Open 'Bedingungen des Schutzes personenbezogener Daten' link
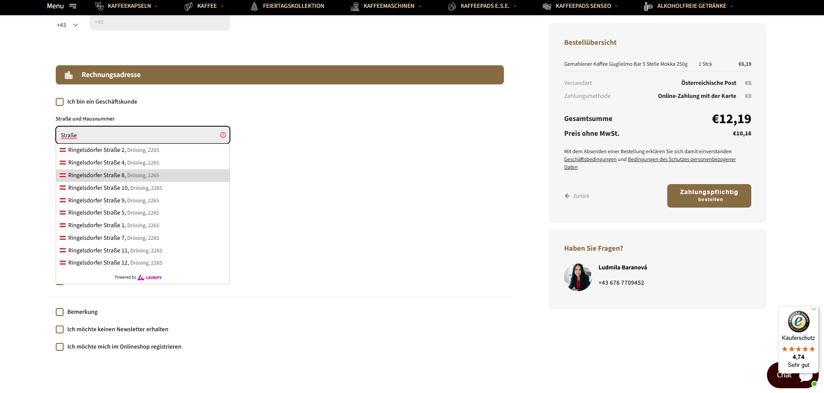 pos(650,163)
